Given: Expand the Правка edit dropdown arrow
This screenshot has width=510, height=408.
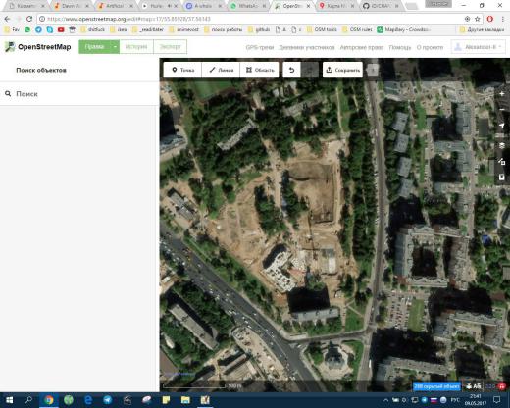Looking at the screenshot, I should [115, 47].
